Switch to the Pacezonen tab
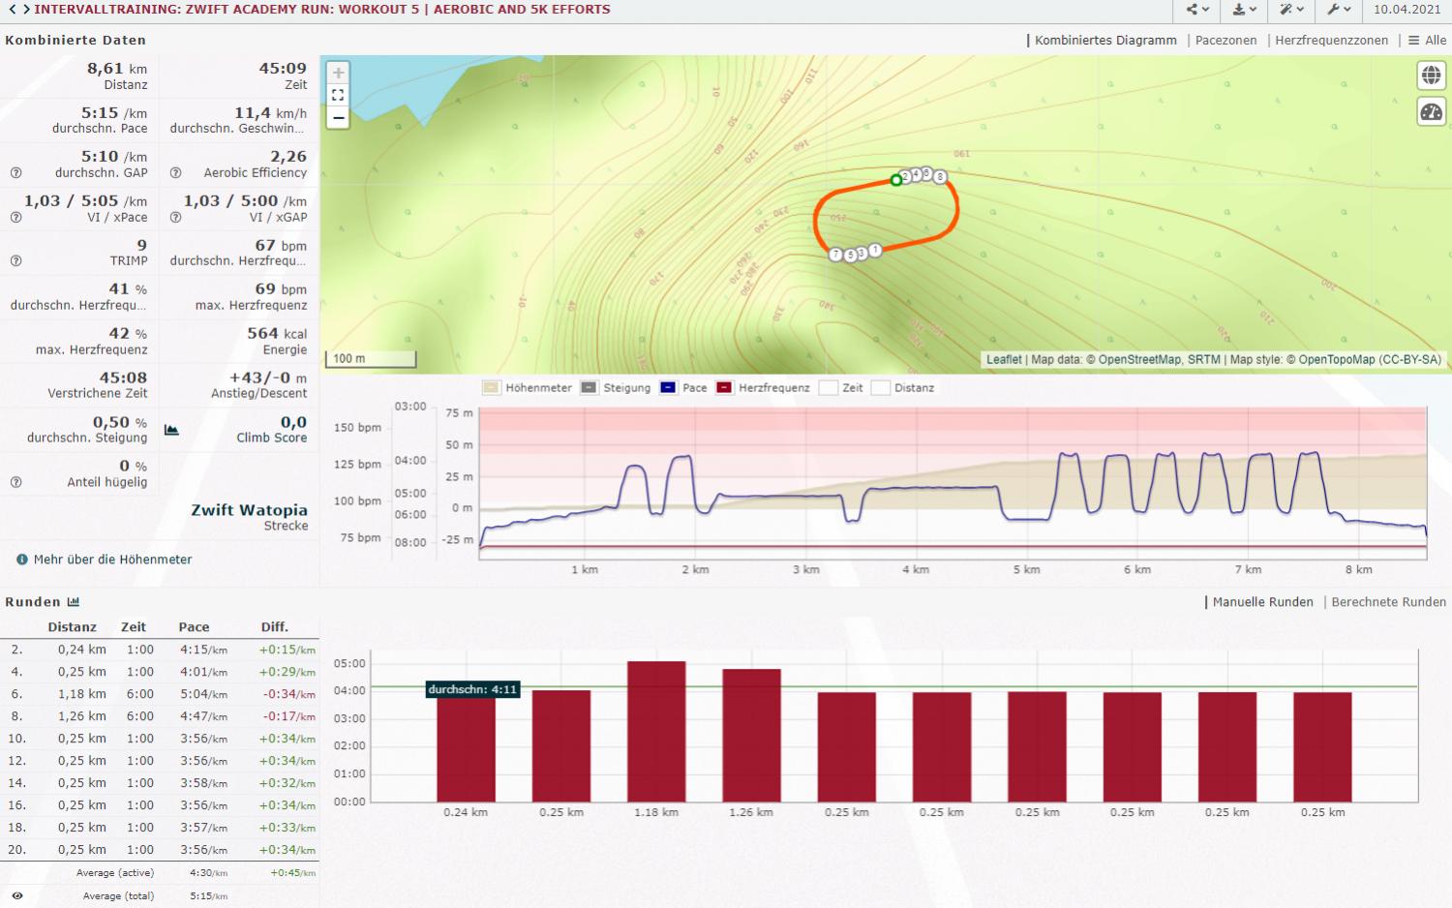This screenshot has width=1452, height=908. pyautogui.click(x=1225, y=41)
